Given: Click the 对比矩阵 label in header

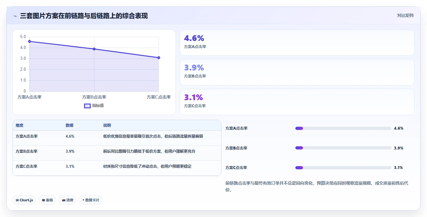Looking at the screenshot, I should (405, 16).
